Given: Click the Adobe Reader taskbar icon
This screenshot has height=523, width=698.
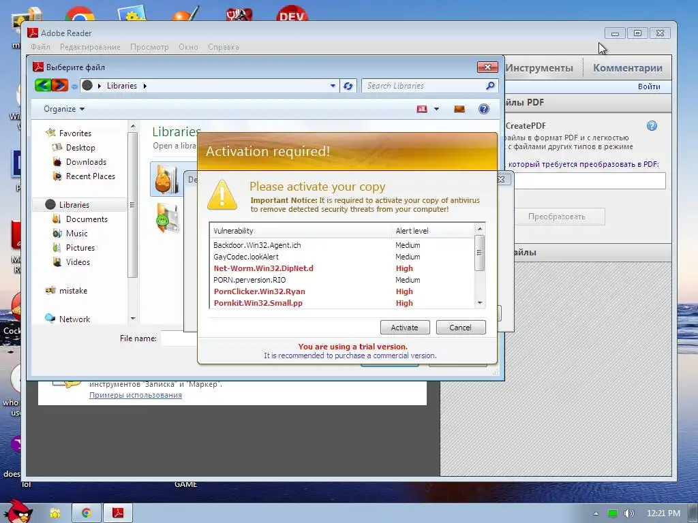Looking at the screenshot, I should pyautogui.click(x=118, y=513).
